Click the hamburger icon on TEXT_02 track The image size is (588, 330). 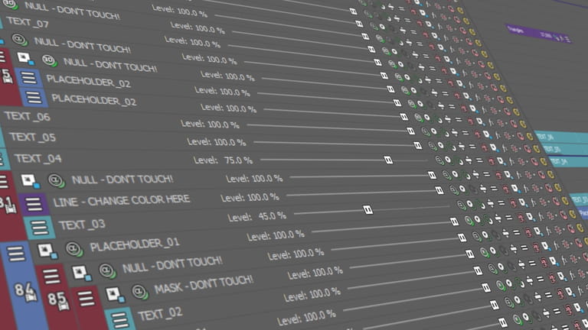[120, 319]
